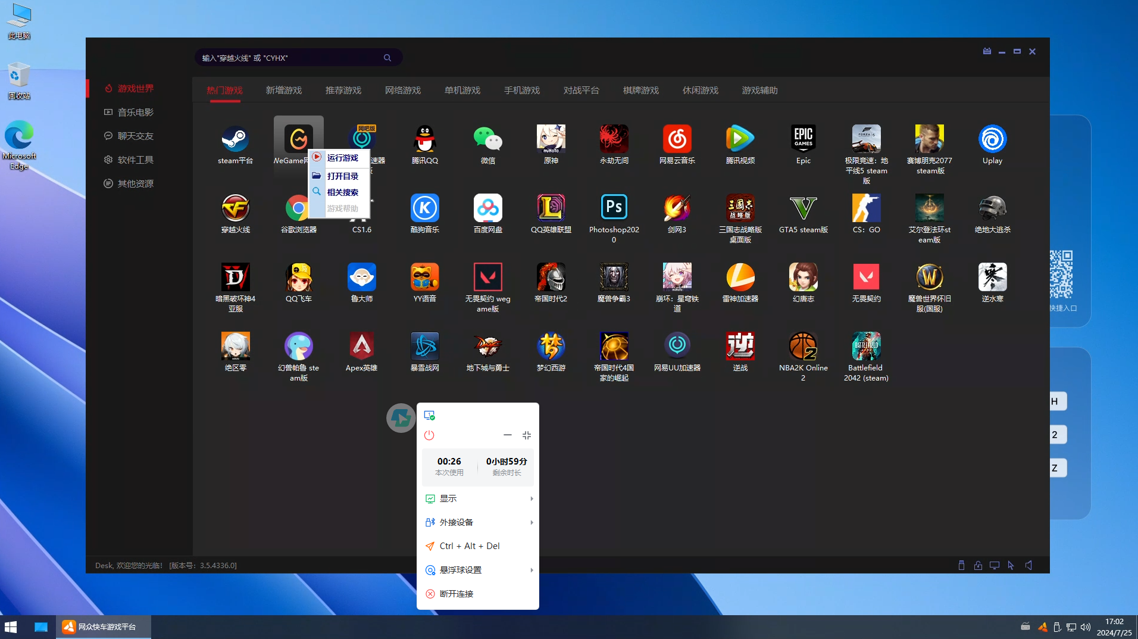Image resolution: width=1138 pixels, height=639 pixels.
Task: Launch the Battlefield 2042 (steam) icon
Action: point(866,346)
